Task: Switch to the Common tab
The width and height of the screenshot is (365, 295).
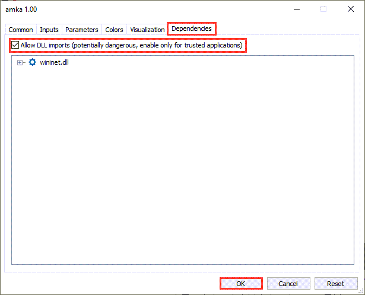Action: point(21,30)
